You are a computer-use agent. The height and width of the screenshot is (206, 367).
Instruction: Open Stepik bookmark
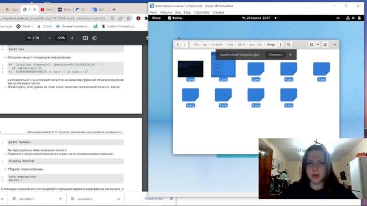pyautogui.click(x=25, y=26)
